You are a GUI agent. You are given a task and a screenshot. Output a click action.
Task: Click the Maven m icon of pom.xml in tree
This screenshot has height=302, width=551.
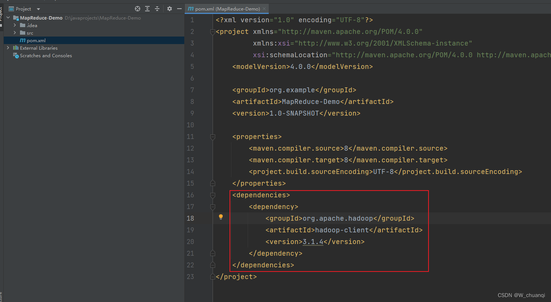[23, 40]
